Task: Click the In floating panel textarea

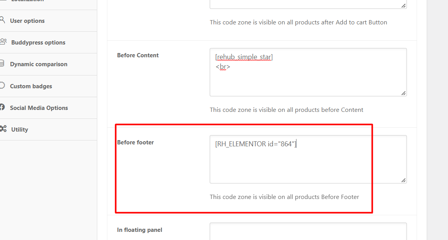Action: [308, 231]
